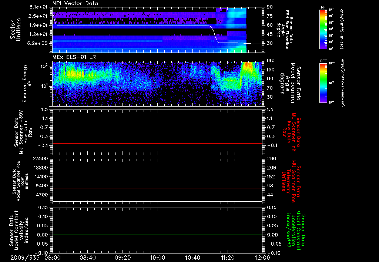Viewport: 379px width, 262px height.
Task: Click the '152' telemetry tick label
Action: coord(271,177)
